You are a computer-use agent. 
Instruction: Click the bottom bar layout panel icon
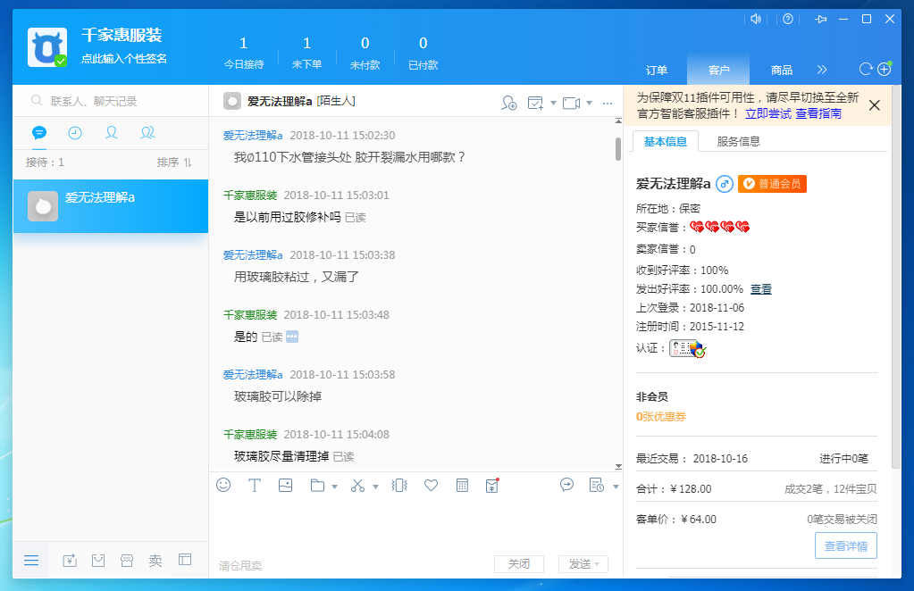185,560
